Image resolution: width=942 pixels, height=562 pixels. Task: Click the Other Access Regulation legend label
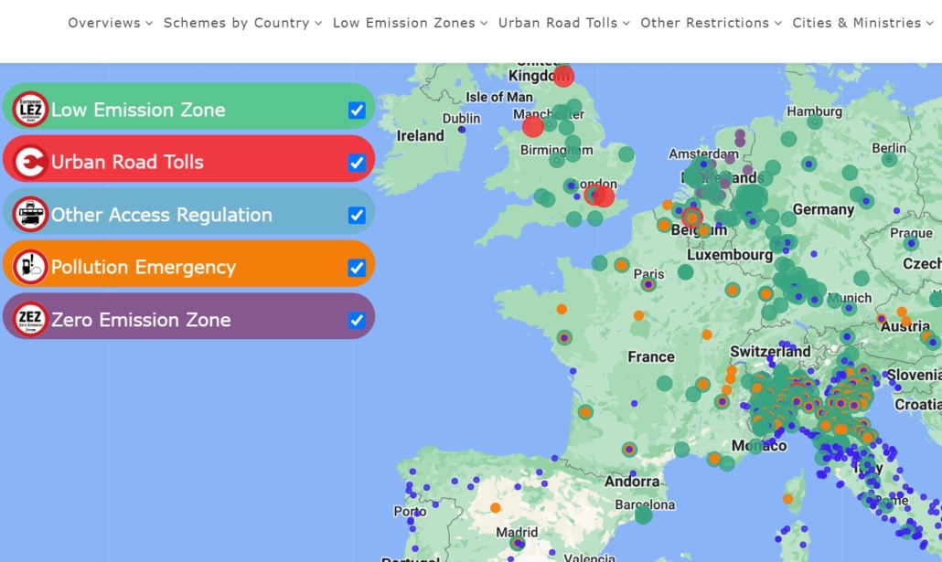click(162, 214)
